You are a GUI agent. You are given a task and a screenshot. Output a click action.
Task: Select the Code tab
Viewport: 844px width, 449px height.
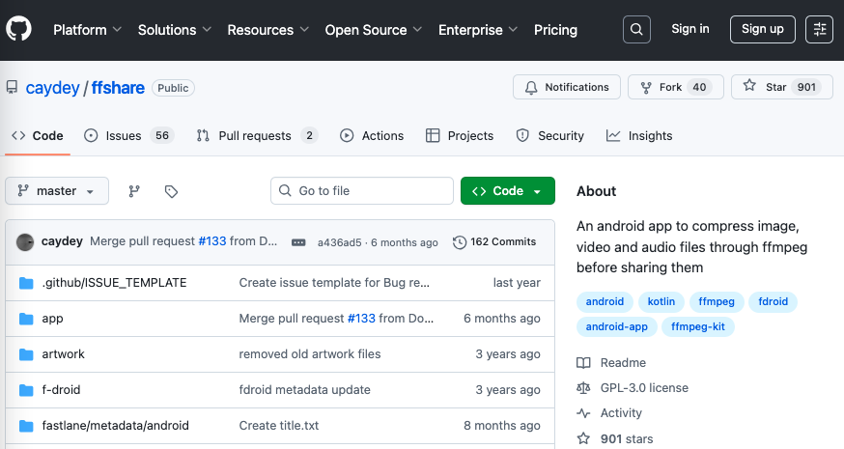coord(38,136)
